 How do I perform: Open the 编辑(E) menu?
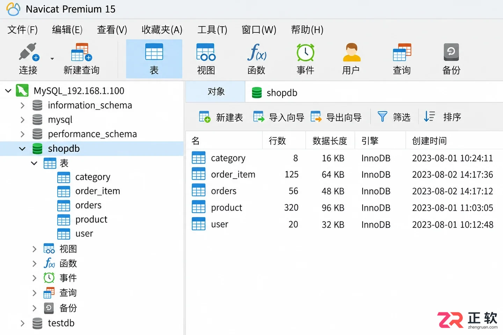point(67,30)
